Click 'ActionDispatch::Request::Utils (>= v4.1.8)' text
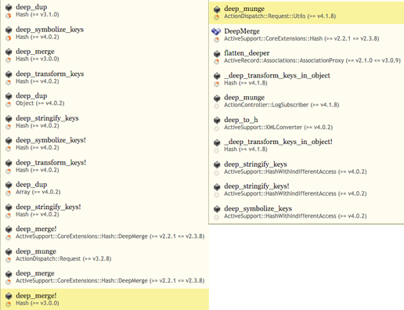 pyautogui.click(x=280, y=16)
